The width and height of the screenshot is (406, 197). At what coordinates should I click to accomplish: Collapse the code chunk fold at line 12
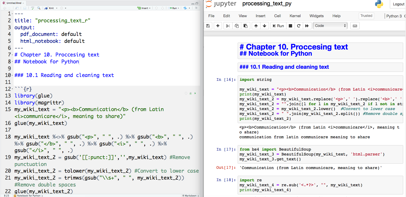pyautogui.click(x=12, y=89)
